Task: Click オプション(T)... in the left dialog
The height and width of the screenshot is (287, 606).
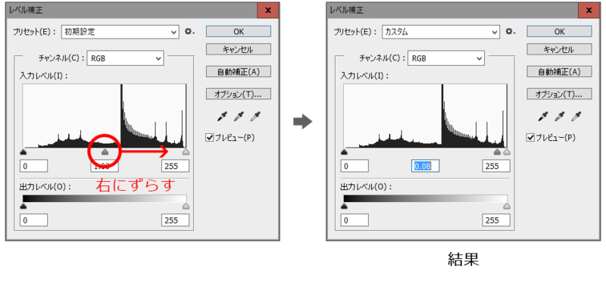Action: [239, 94]
